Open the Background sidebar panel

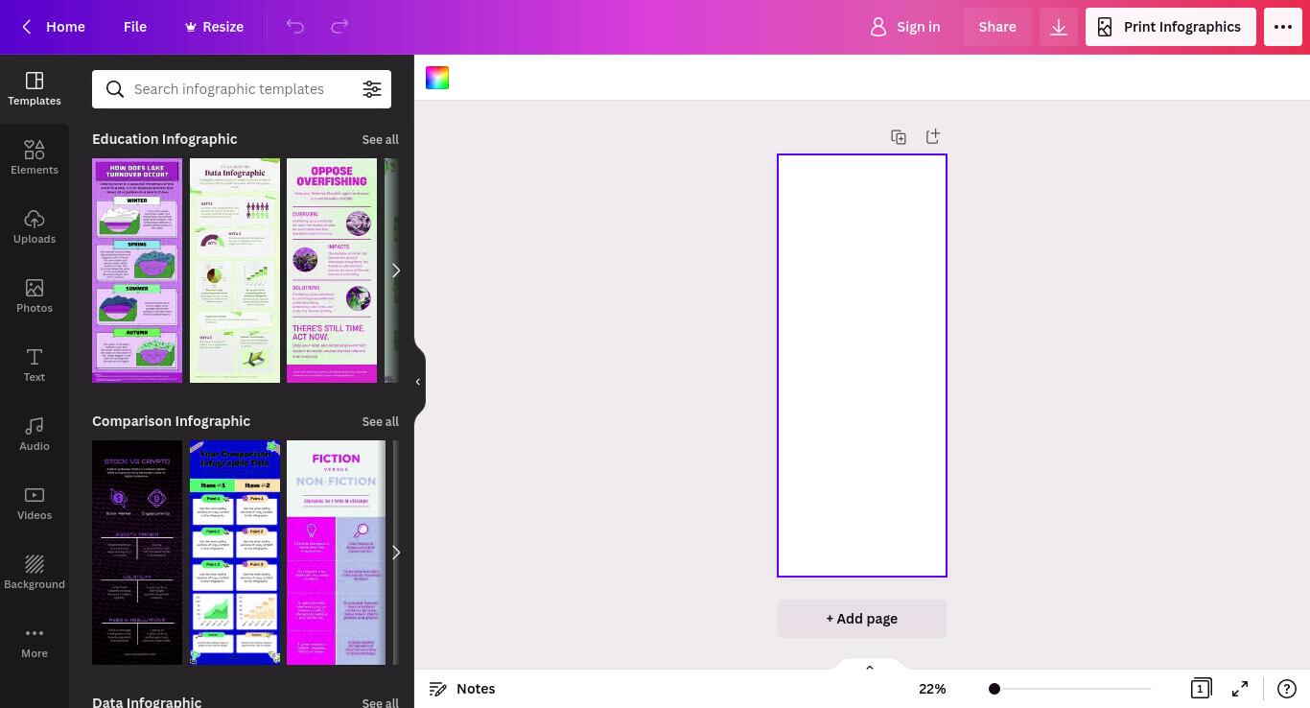(x=35, y=572)
